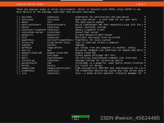The width and height of the screenshot is (164, 123).
Task: Show details arrow for slcli row
Action: pyautogui.click(x=145, y=55)
